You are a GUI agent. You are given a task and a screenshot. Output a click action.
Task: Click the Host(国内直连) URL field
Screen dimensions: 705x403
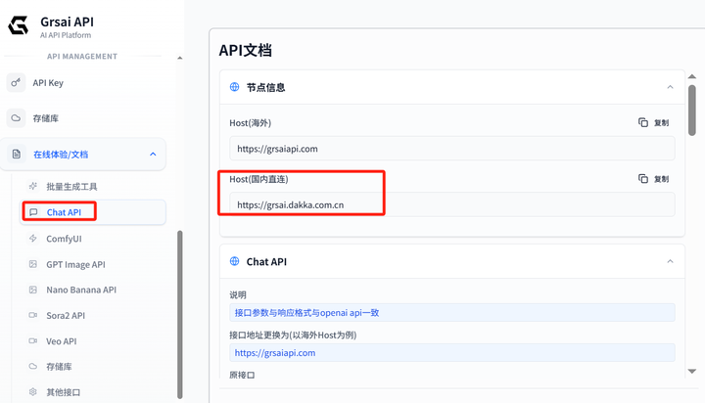click(x=451, y=204)
